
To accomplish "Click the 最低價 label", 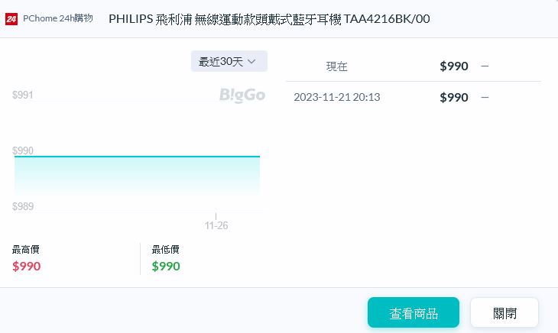I will point(166,250).
